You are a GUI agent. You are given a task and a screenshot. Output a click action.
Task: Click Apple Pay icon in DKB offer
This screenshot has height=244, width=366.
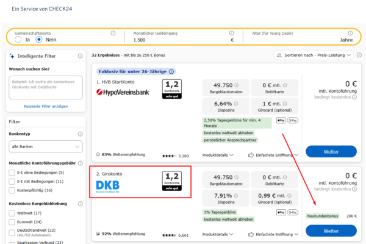(x=281, y=212)
